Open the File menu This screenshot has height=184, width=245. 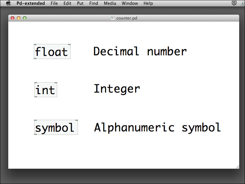tap(54, 3)
